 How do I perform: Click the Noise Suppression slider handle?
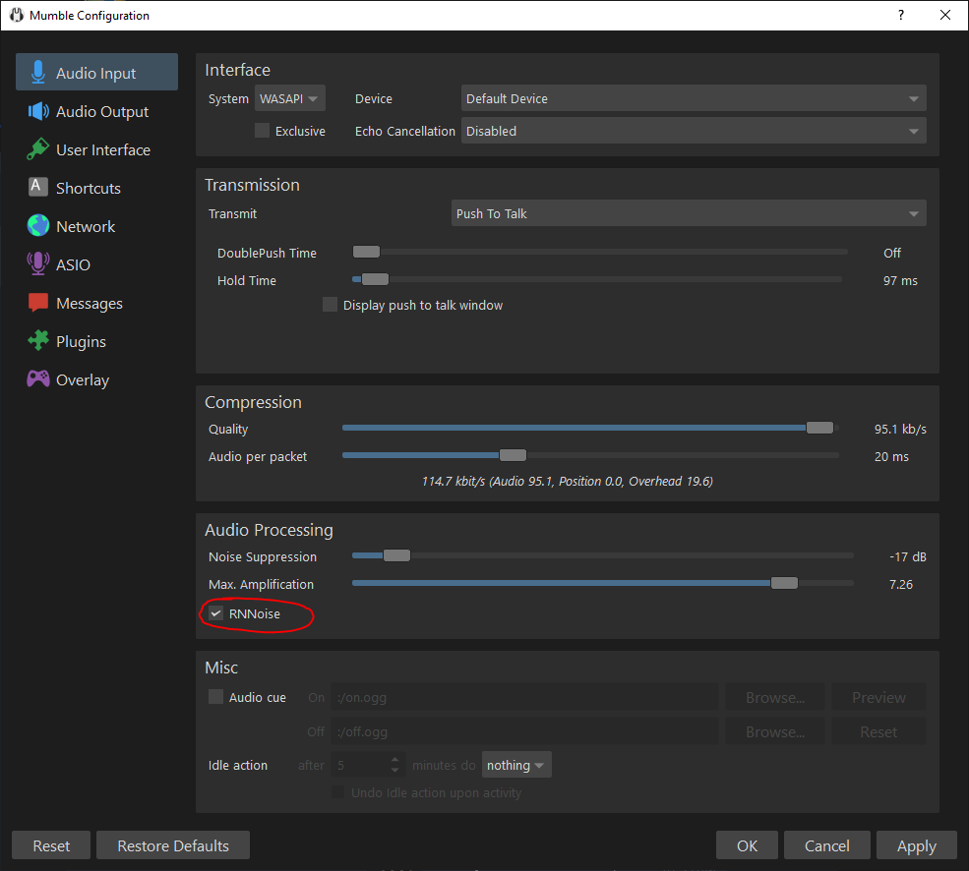click(x=396, y=556)
